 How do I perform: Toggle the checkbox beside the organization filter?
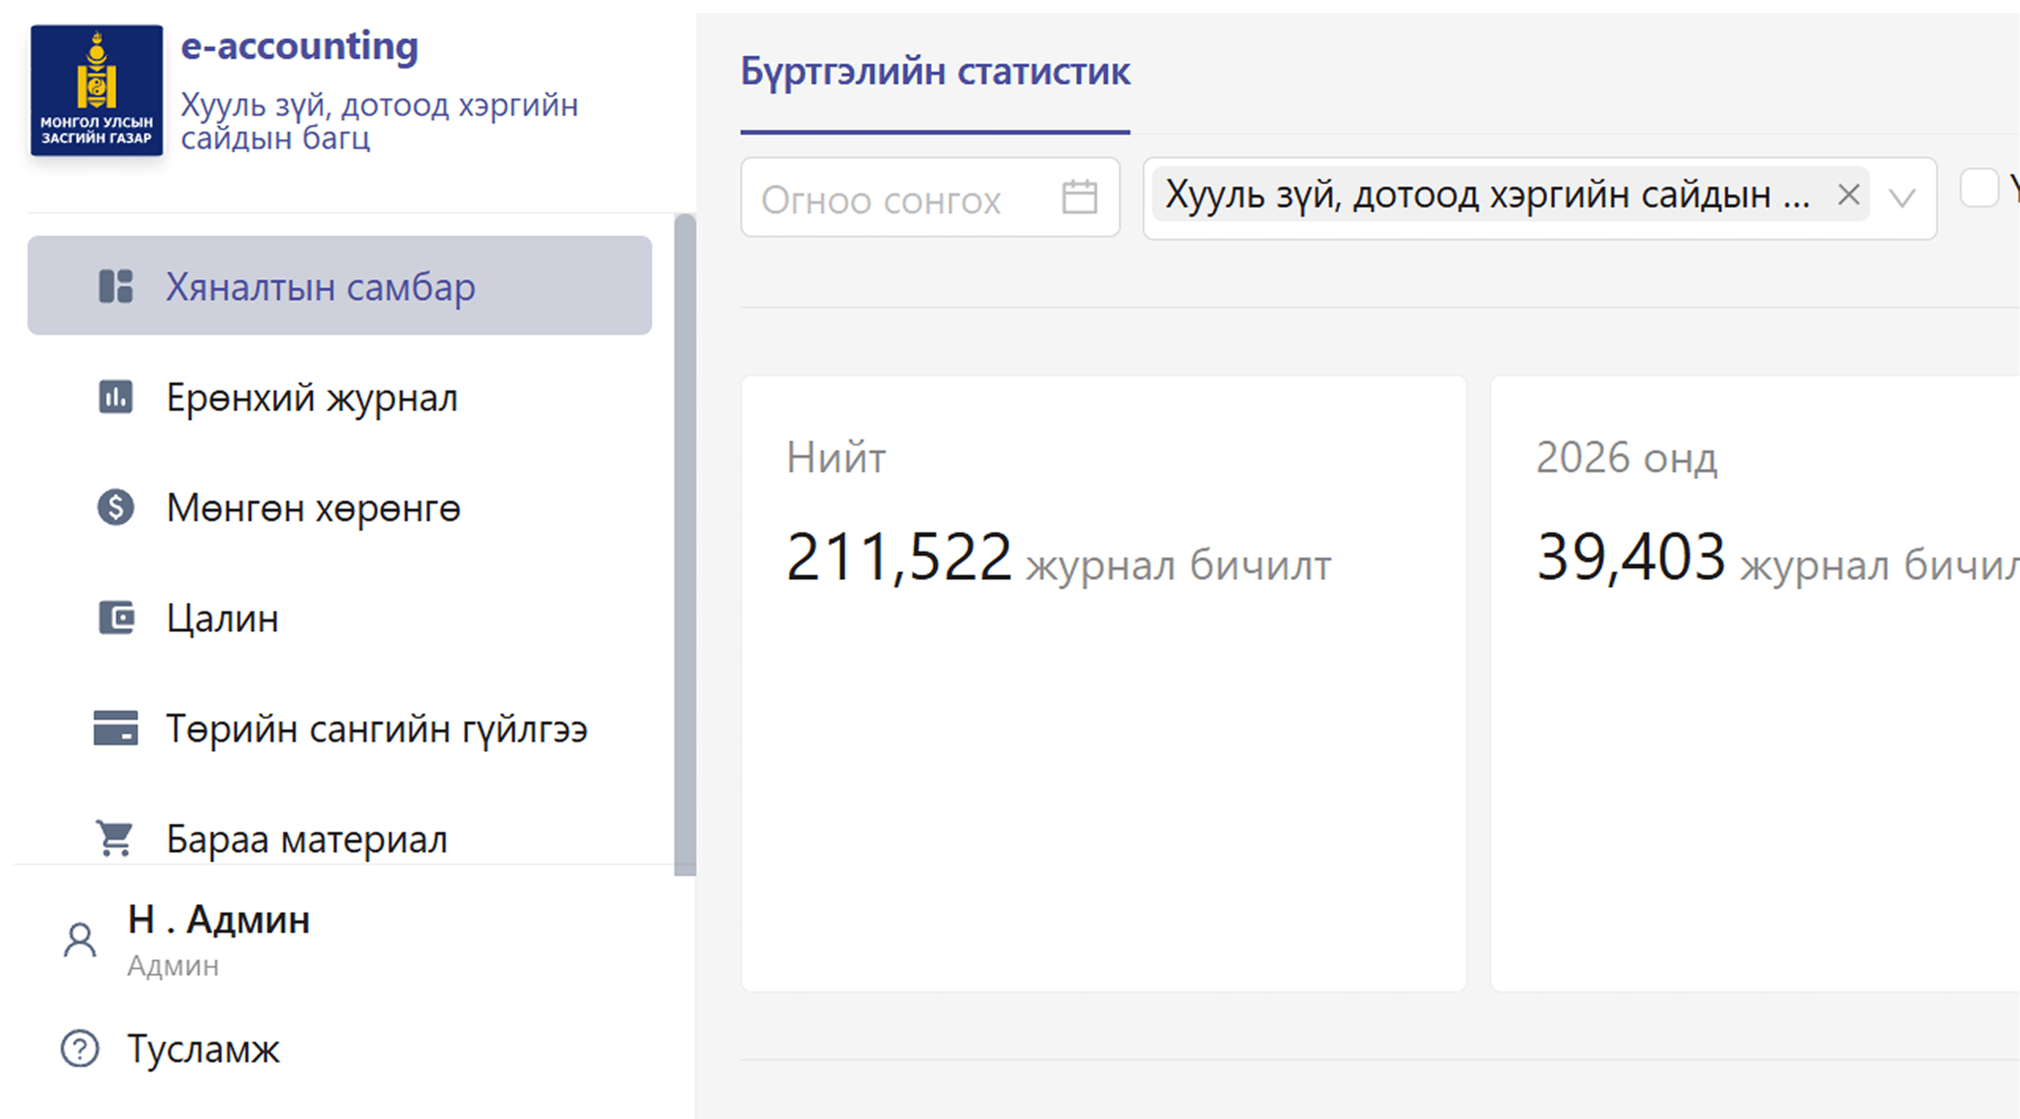[x=1978, y=188]
